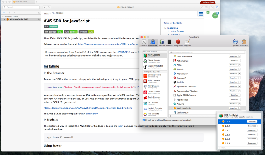This screenshot has width=265, height=155.
Task: Open version dropdown for Arduino
Action: coord(240,104)
